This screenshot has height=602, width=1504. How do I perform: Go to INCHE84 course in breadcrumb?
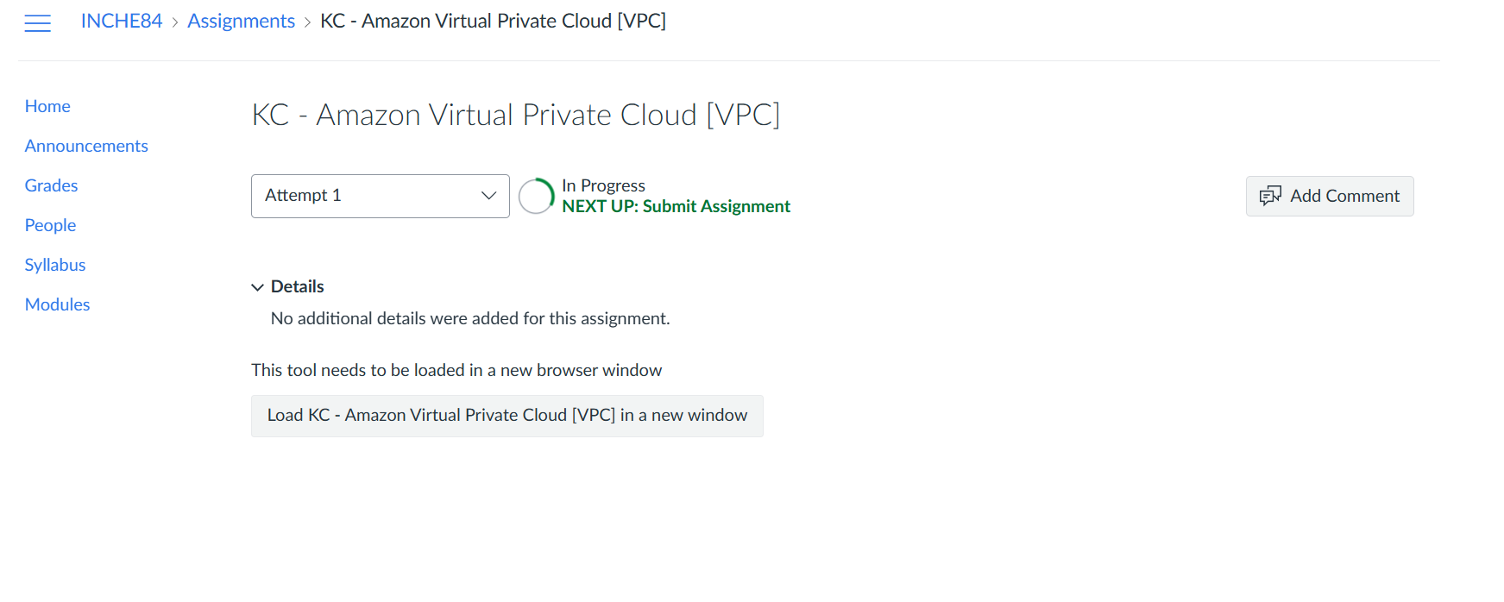(x=122, y=22)
